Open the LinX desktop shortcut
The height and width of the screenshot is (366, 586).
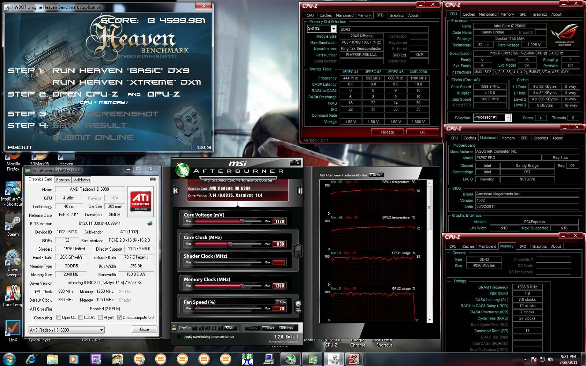click(x=13, y=331)
